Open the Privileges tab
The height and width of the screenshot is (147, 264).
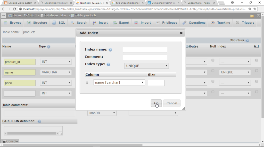point(167,23)
